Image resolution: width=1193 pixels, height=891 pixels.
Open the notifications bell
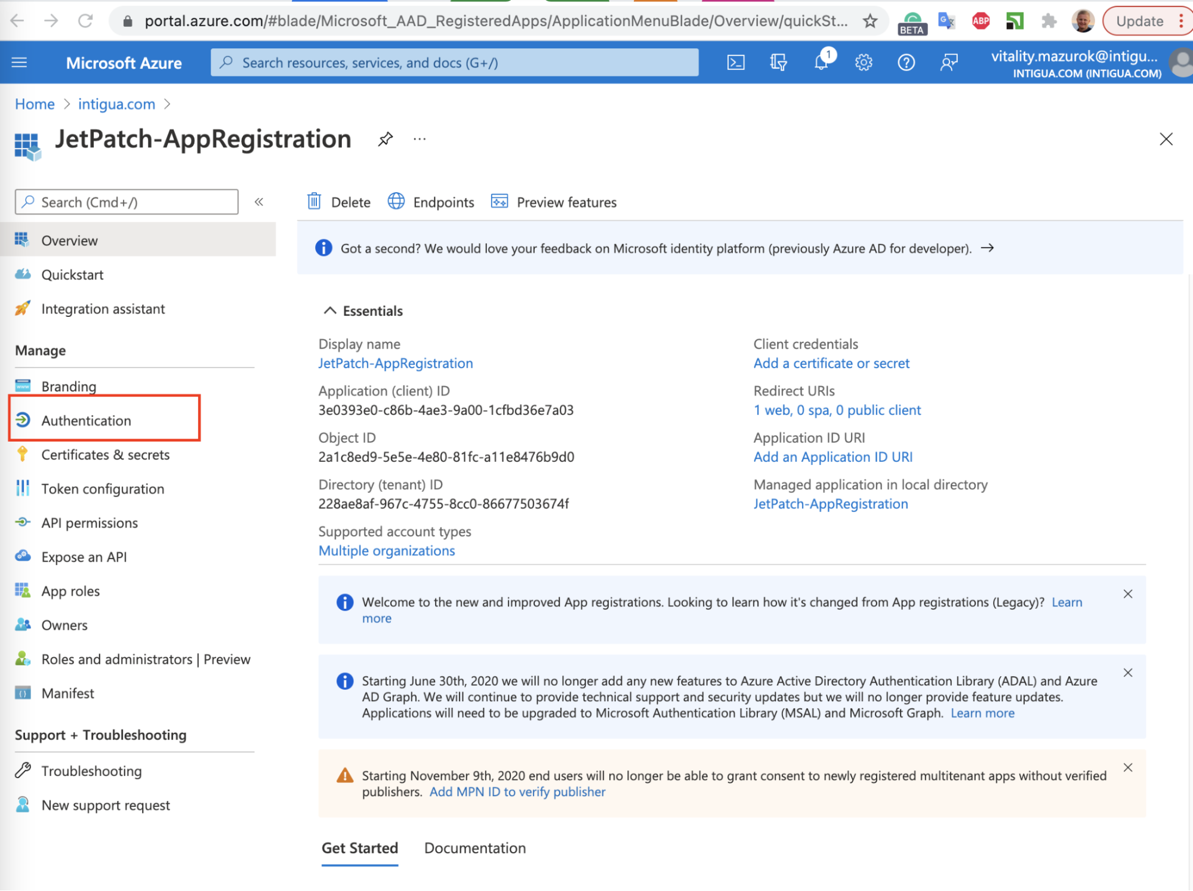822,61
